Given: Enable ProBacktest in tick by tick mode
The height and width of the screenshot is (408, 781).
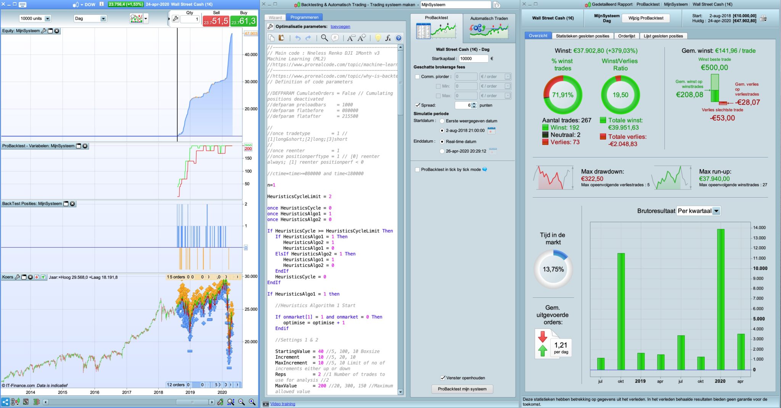Looking at the screenshot, I should point(417,169).
